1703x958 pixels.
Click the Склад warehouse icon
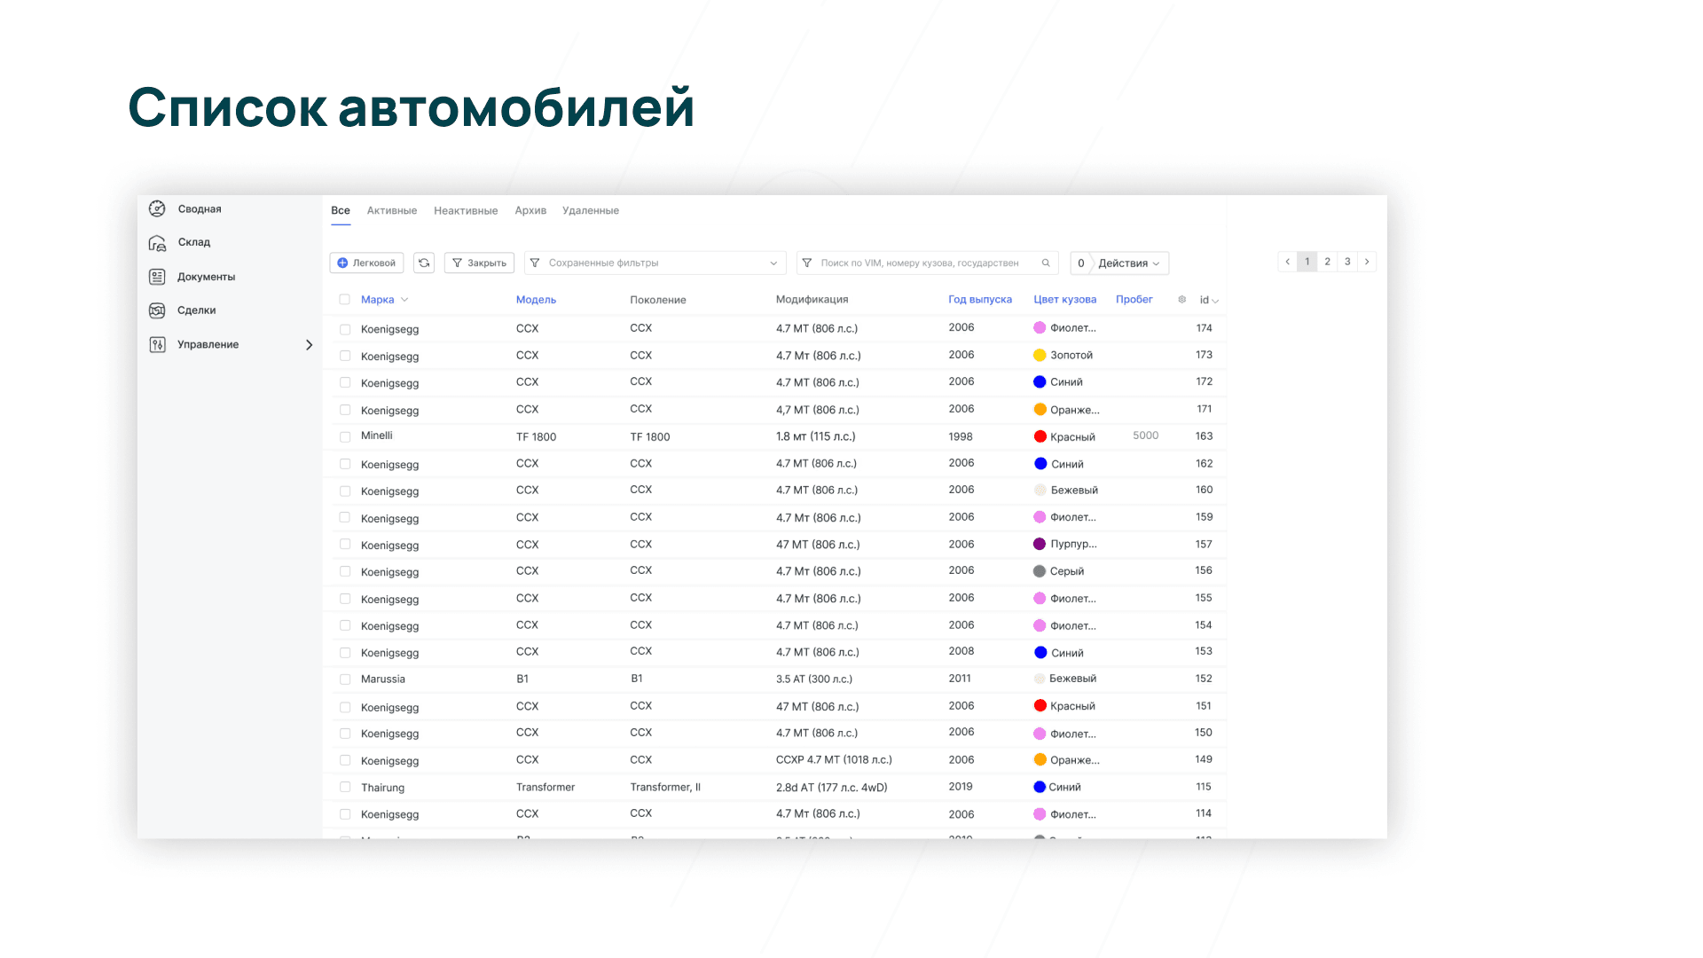157,242
